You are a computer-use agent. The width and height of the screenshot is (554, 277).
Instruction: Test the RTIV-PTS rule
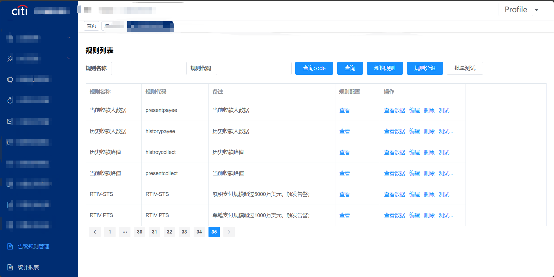(x=446, y=215)
